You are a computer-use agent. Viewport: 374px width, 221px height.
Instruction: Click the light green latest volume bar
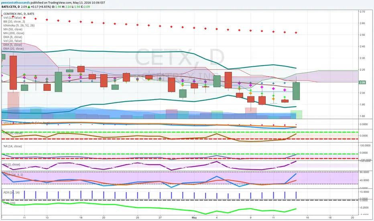tap(296, 115)
